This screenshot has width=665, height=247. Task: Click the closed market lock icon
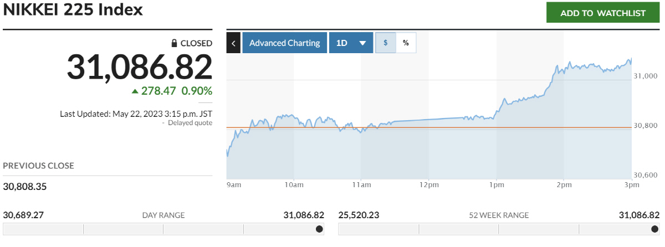click(174, 43)
